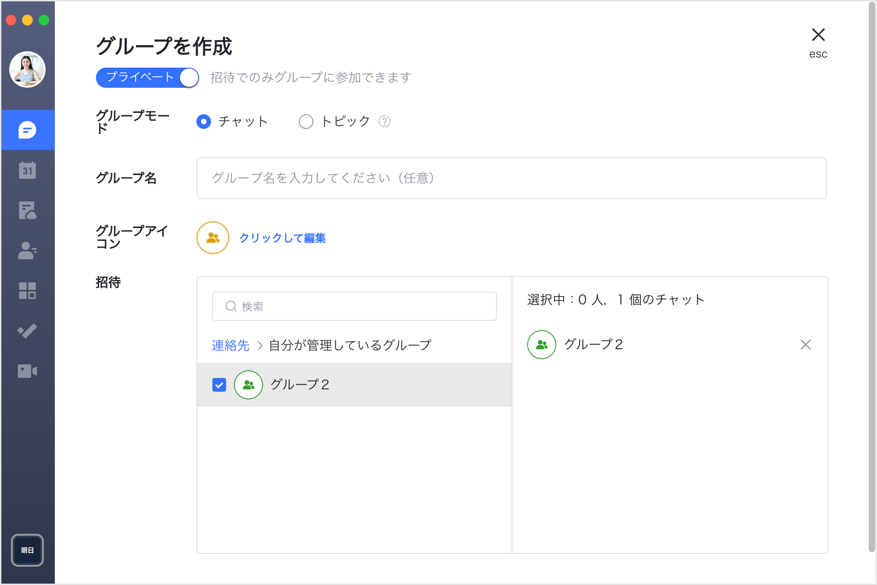The width and height of the screenshot is (877, 585).
Task: Navigate back via the 連絡先 breadcrumb
Action: point(230,345)
